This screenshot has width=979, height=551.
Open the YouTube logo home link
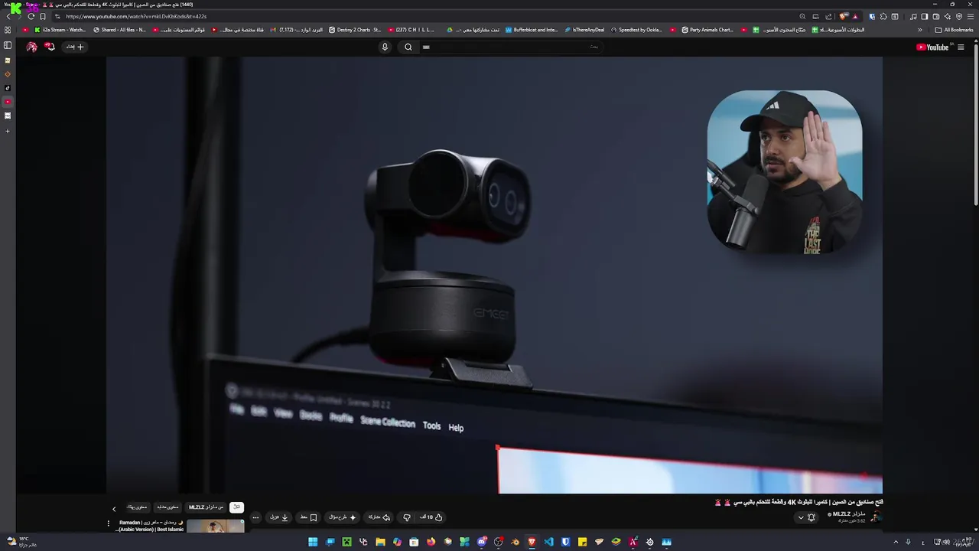pyautogui.click(x=932, y=47)
